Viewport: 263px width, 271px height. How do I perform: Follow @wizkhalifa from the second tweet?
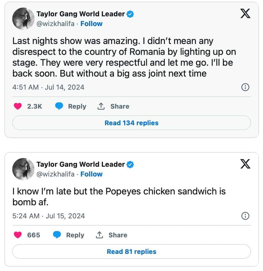click(91, 174)
